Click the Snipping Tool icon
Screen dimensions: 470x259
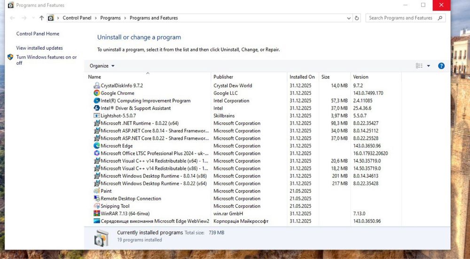tap(96, 206)
